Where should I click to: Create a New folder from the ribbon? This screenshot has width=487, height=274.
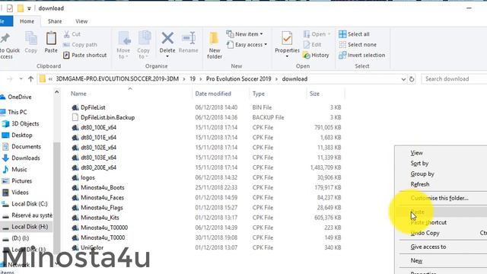(x=215, y=46)
